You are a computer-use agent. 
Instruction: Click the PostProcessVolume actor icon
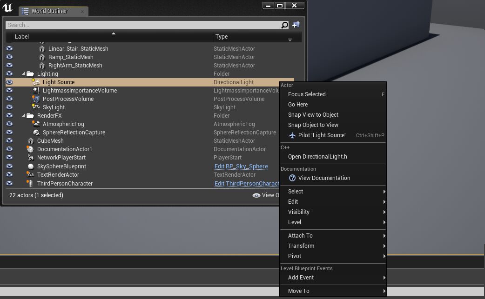pyautogui.click(x=36, y=99)
